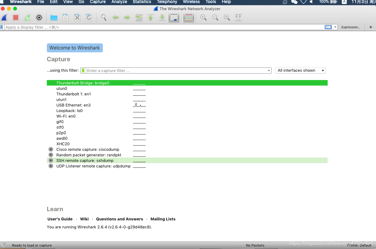
Task: Open Questions and Answers link
Action: (x=119, y=219)
